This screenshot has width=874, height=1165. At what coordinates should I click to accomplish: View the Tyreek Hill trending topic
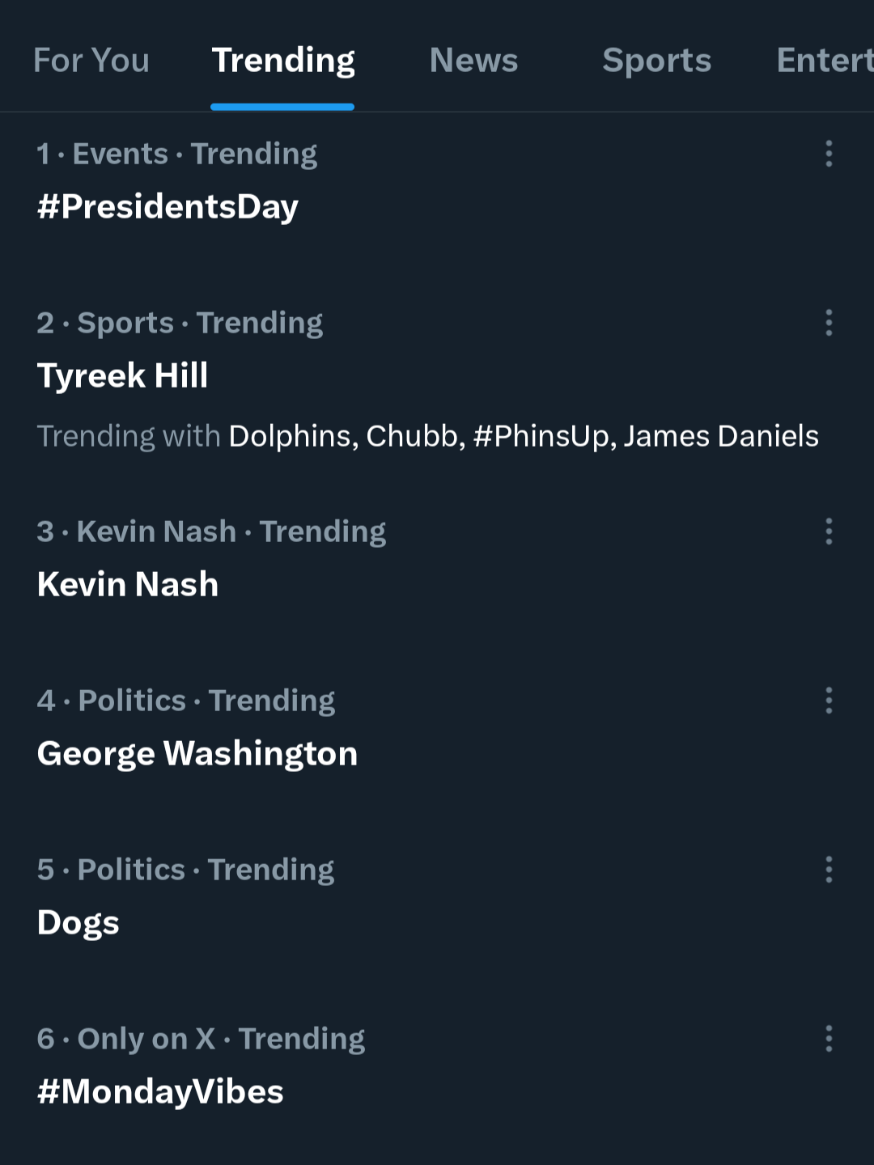tap(123, 376)
